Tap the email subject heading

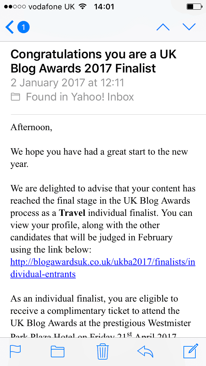(94, 62)
